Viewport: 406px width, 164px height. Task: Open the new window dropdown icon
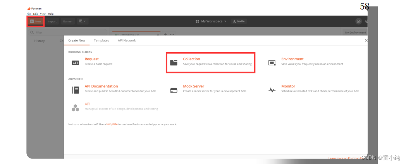pyautogui.click(x=83, y=21)
